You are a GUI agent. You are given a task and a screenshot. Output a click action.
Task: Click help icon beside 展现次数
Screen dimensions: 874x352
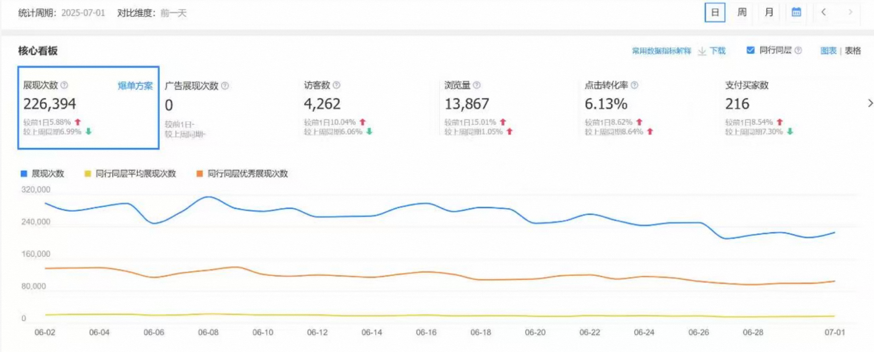pyautogui.click(x=64, y=86)
